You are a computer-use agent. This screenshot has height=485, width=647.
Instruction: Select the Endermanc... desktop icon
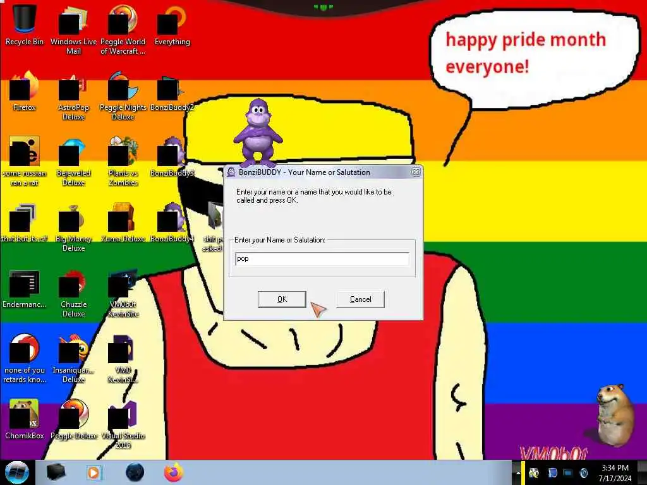(24, 289)
